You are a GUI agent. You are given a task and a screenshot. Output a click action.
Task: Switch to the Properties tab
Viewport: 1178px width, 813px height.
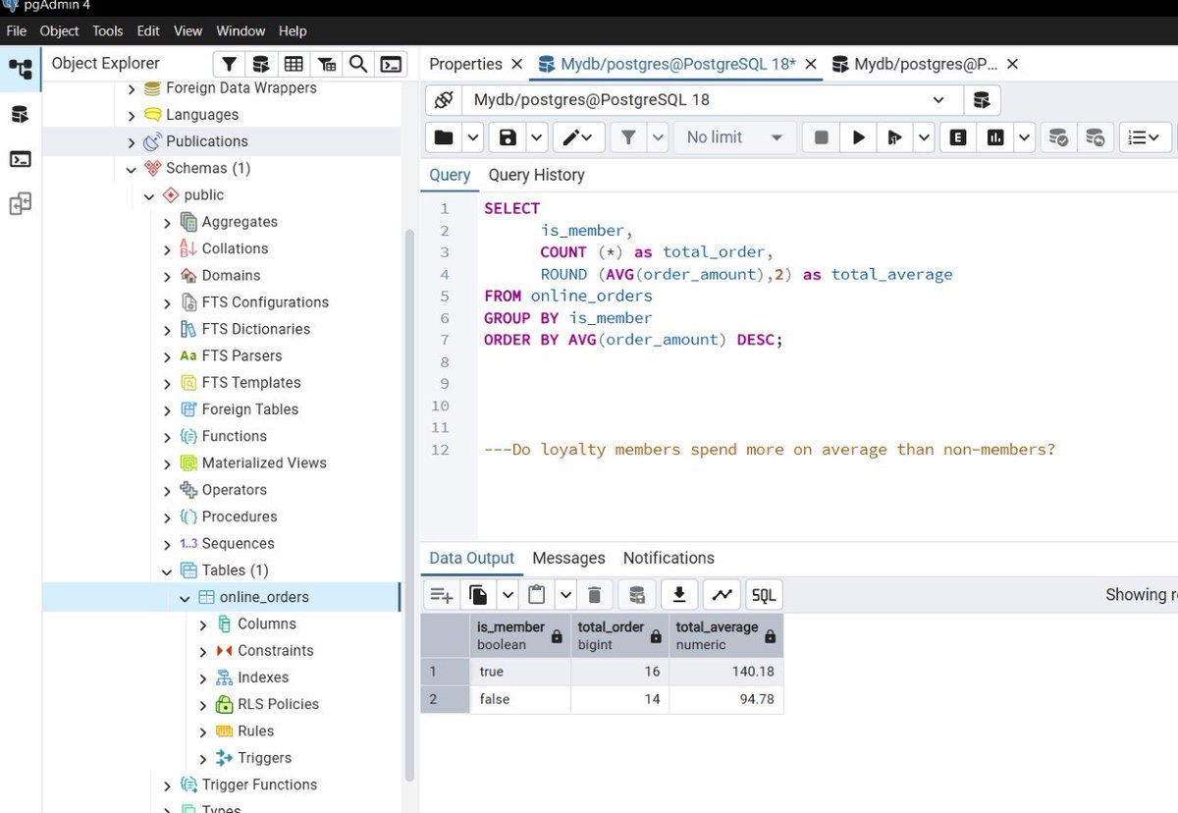click(x=465, y=64)
